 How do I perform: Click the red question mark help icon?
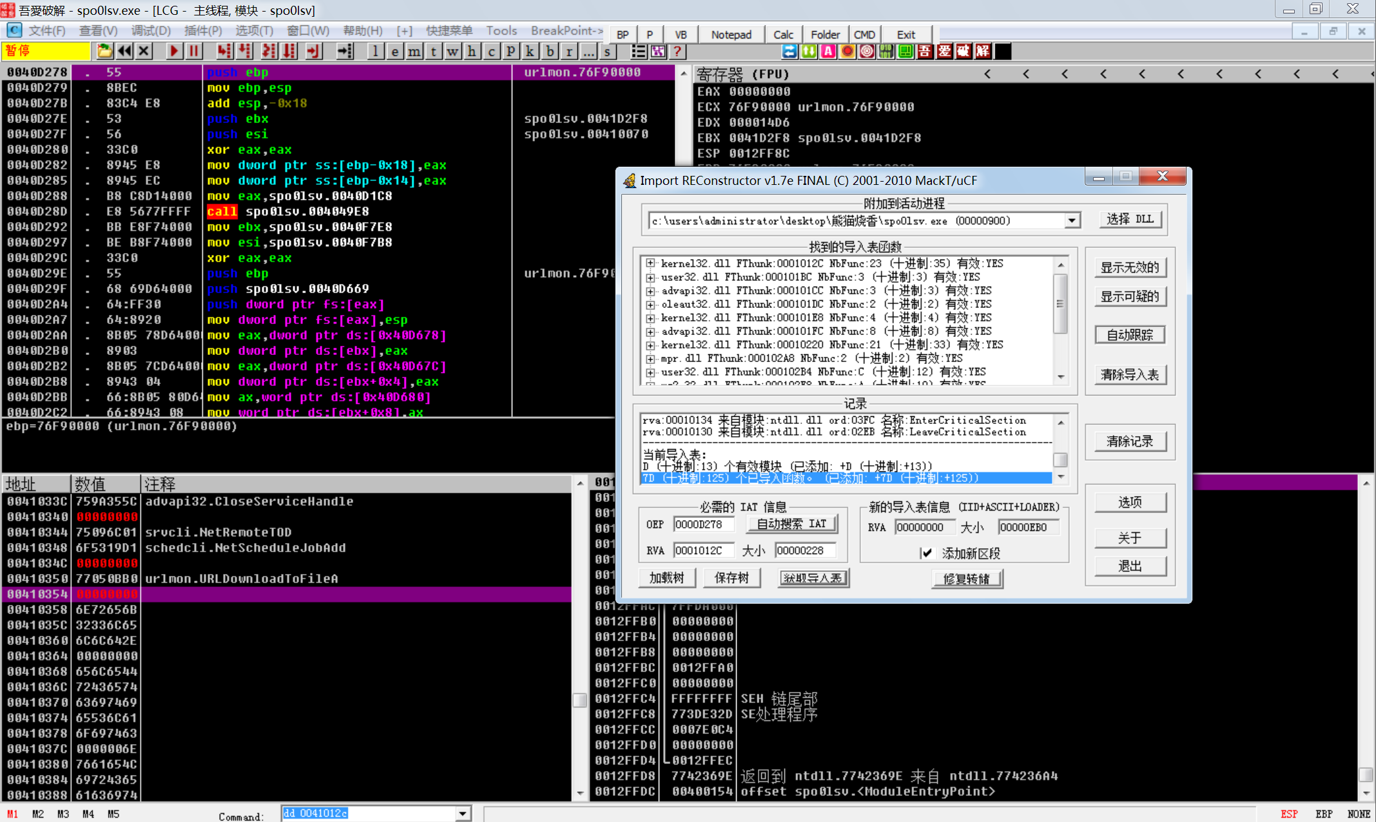coord(677,52)
